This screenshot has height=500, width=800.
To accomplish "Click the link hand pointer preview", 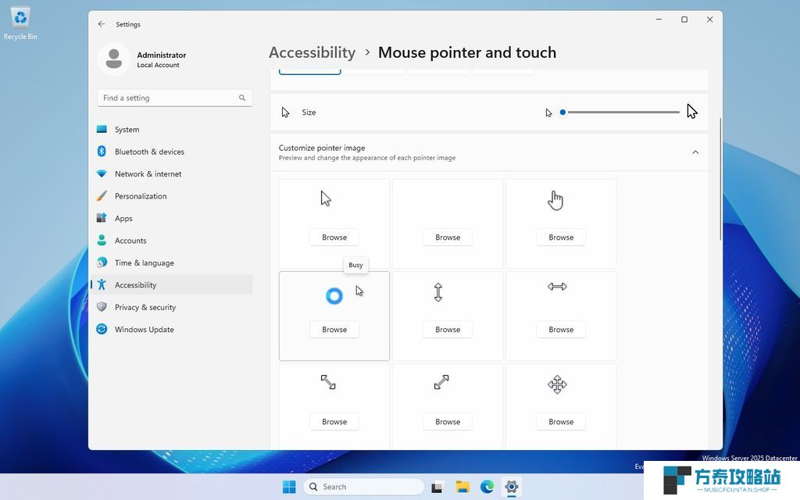I will tap(555, 200).
